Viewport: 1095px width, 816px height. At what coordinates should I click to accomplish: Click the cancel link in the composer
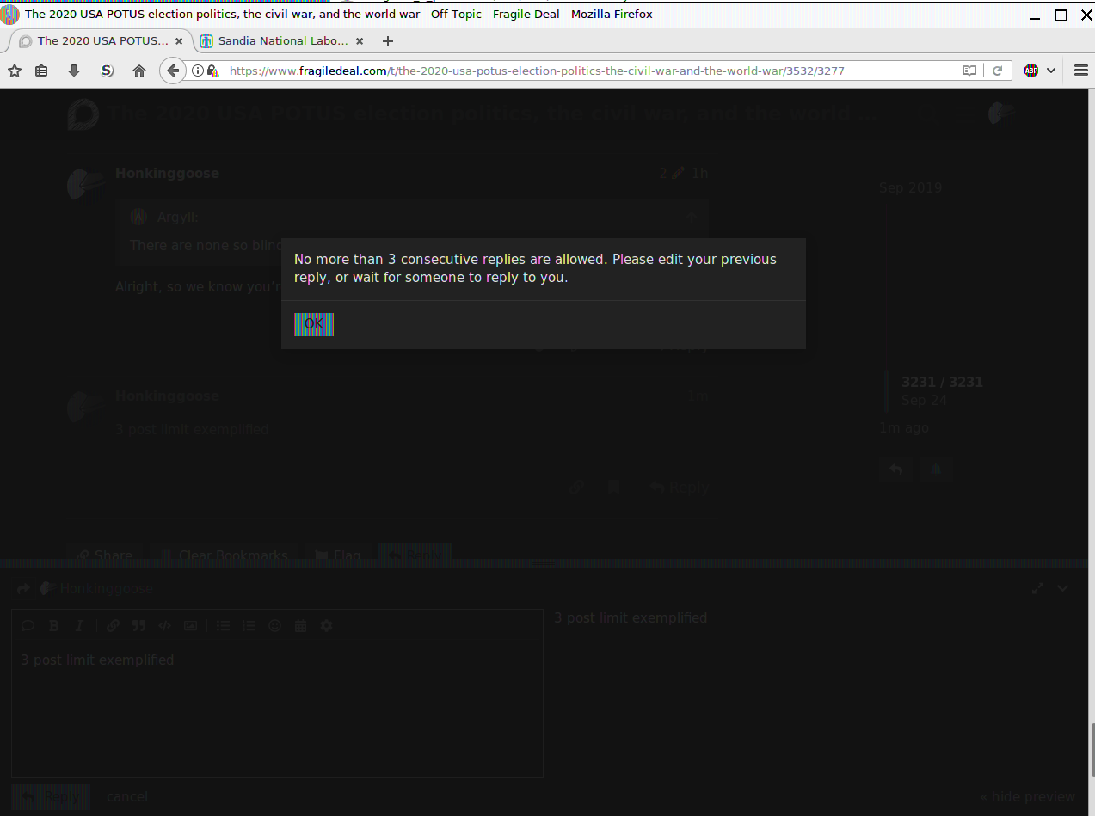click(x=127, y=797)
